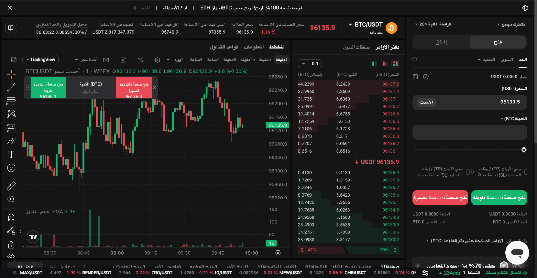Screen dimensions: 537x278
Task: Expand the 20x leverage dropdown
Action: click(435, 24)
